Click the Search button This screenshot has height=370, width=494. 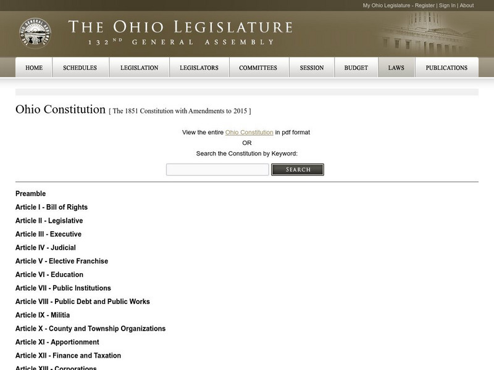pos(298,170)
